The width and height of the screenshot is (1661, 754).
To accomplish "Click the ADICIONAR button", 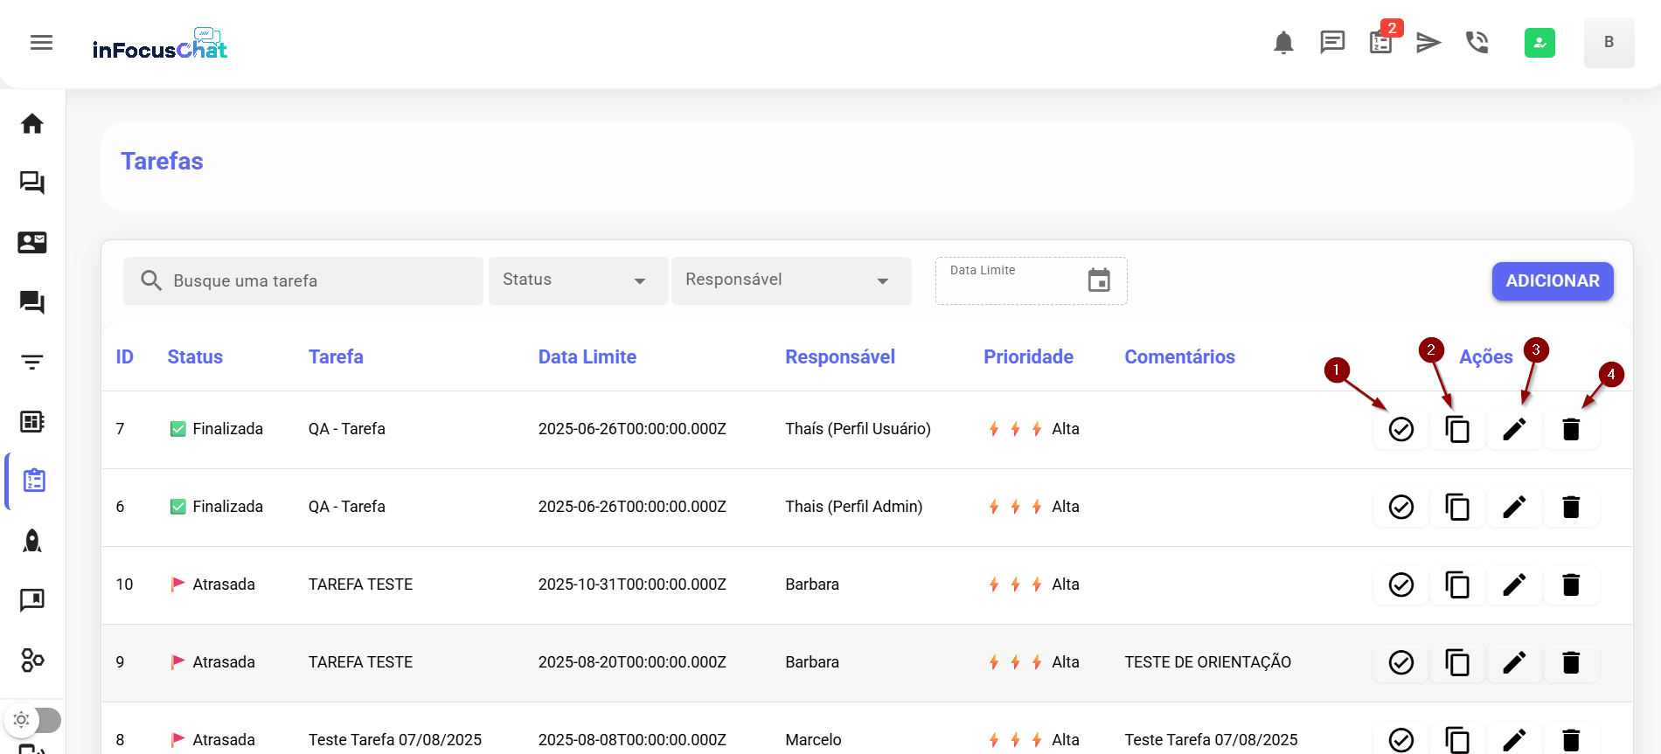I will tap(1552, 280).
